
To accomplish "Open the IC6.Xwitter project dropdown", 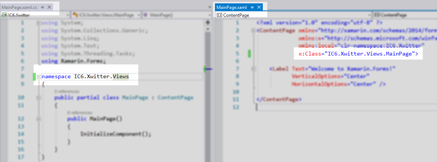I will click(36, 15).
